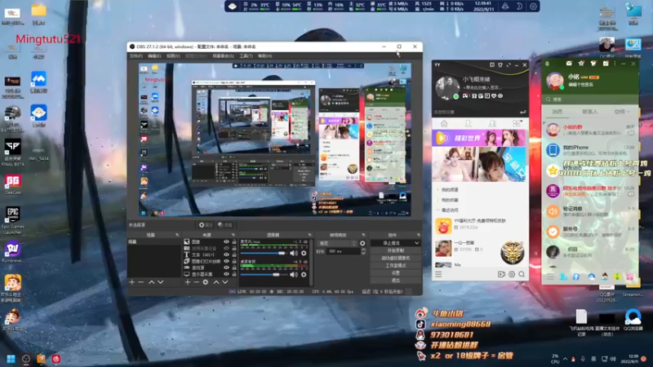Mute the 麦克风/Aux channel

pos(294,253)
